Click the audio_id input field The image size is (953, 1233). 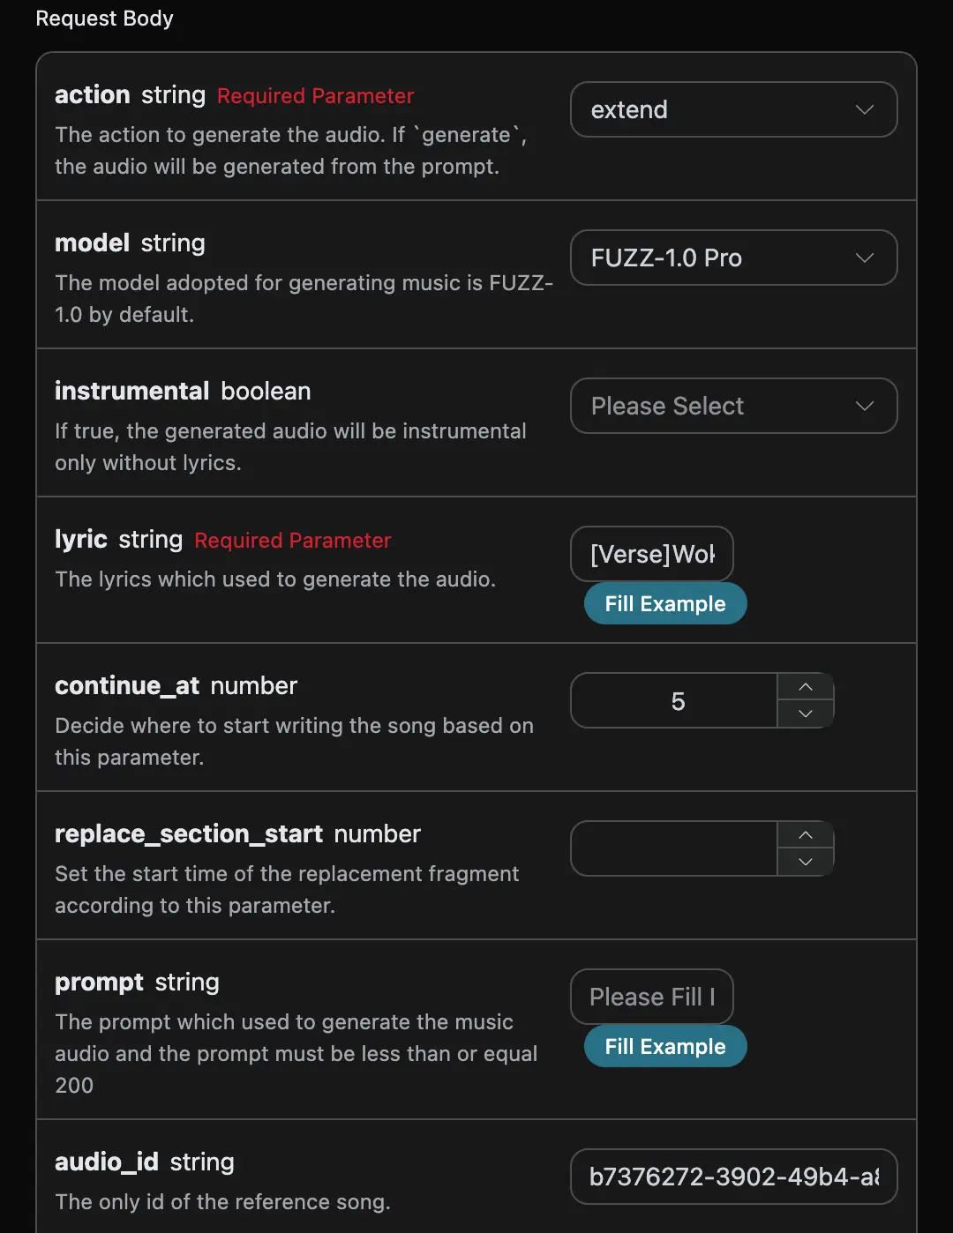733,1177
